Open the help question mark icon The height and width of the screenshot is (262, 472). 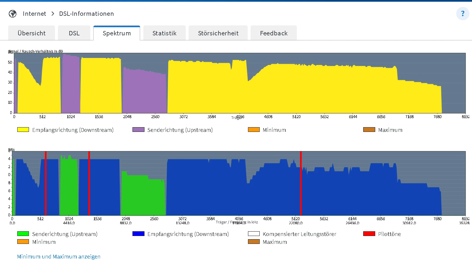click(462, 14)
